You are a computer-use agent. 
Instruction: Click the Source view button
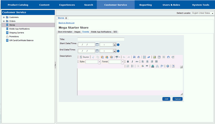(84, 57)
